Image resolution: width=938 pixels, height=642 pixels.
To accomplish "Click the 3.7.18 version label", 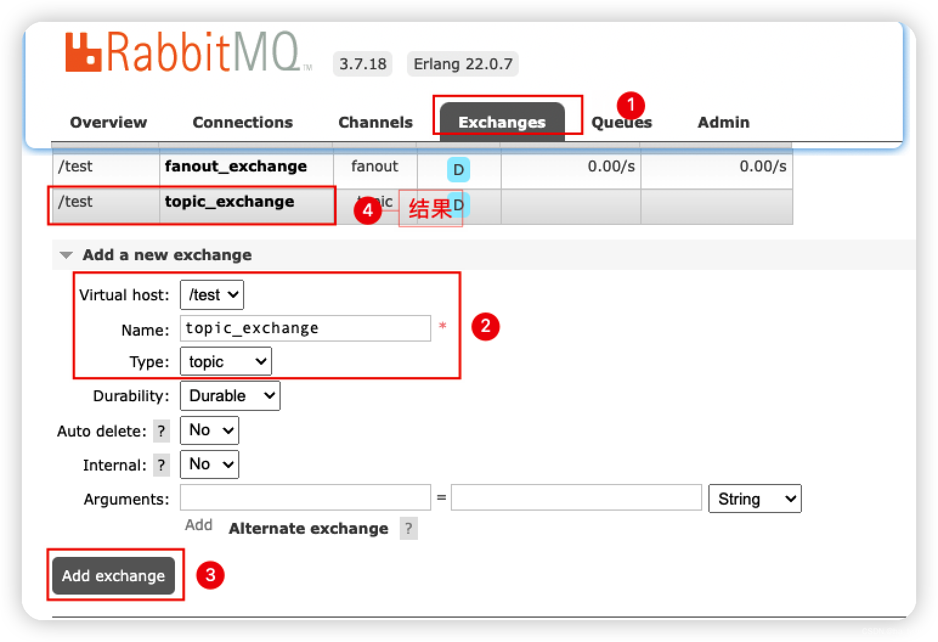I will tap(363, 64).
